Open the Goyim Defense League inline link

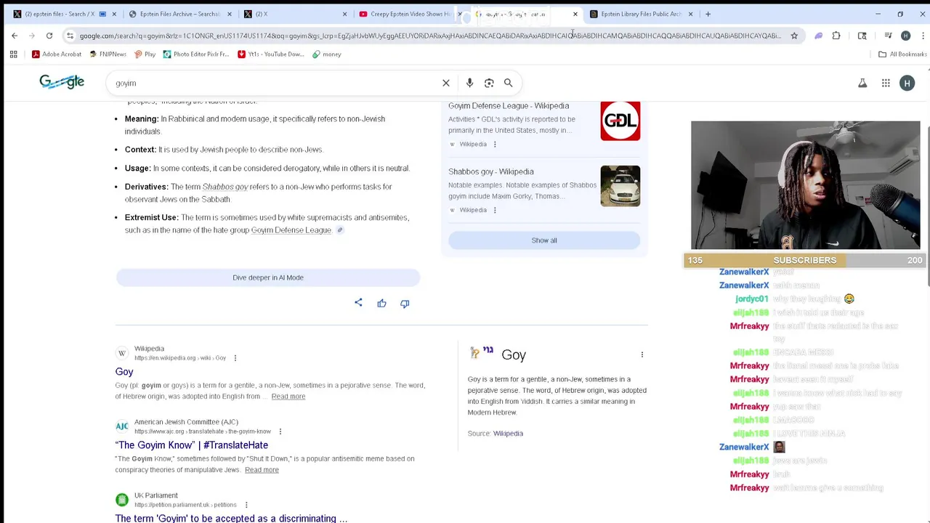(291, 230)
